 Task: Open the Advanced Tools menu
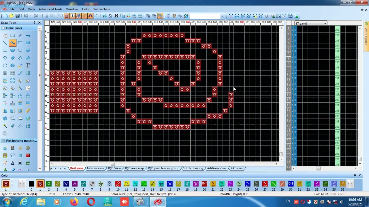(x=50, y=9)
